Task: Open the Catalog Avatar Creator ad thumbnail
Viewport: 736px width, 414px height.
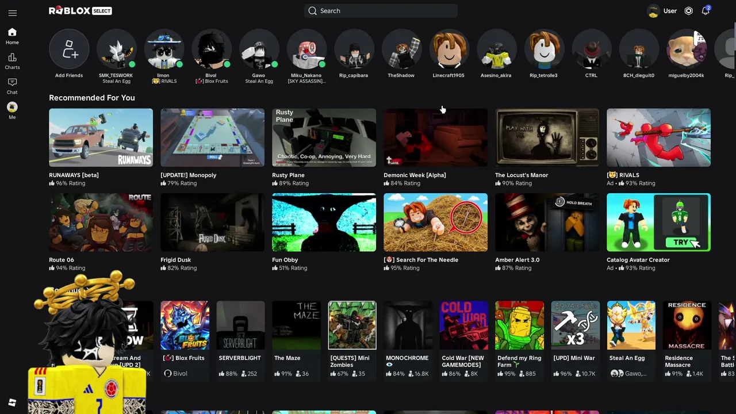Action: [x=658, y=223]
